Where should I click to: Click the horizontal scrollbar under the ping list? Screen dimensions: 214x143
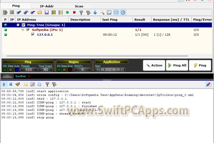point(97,56)
